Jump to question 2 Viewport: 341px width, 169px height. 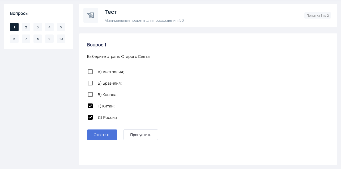tap(26, 27)
